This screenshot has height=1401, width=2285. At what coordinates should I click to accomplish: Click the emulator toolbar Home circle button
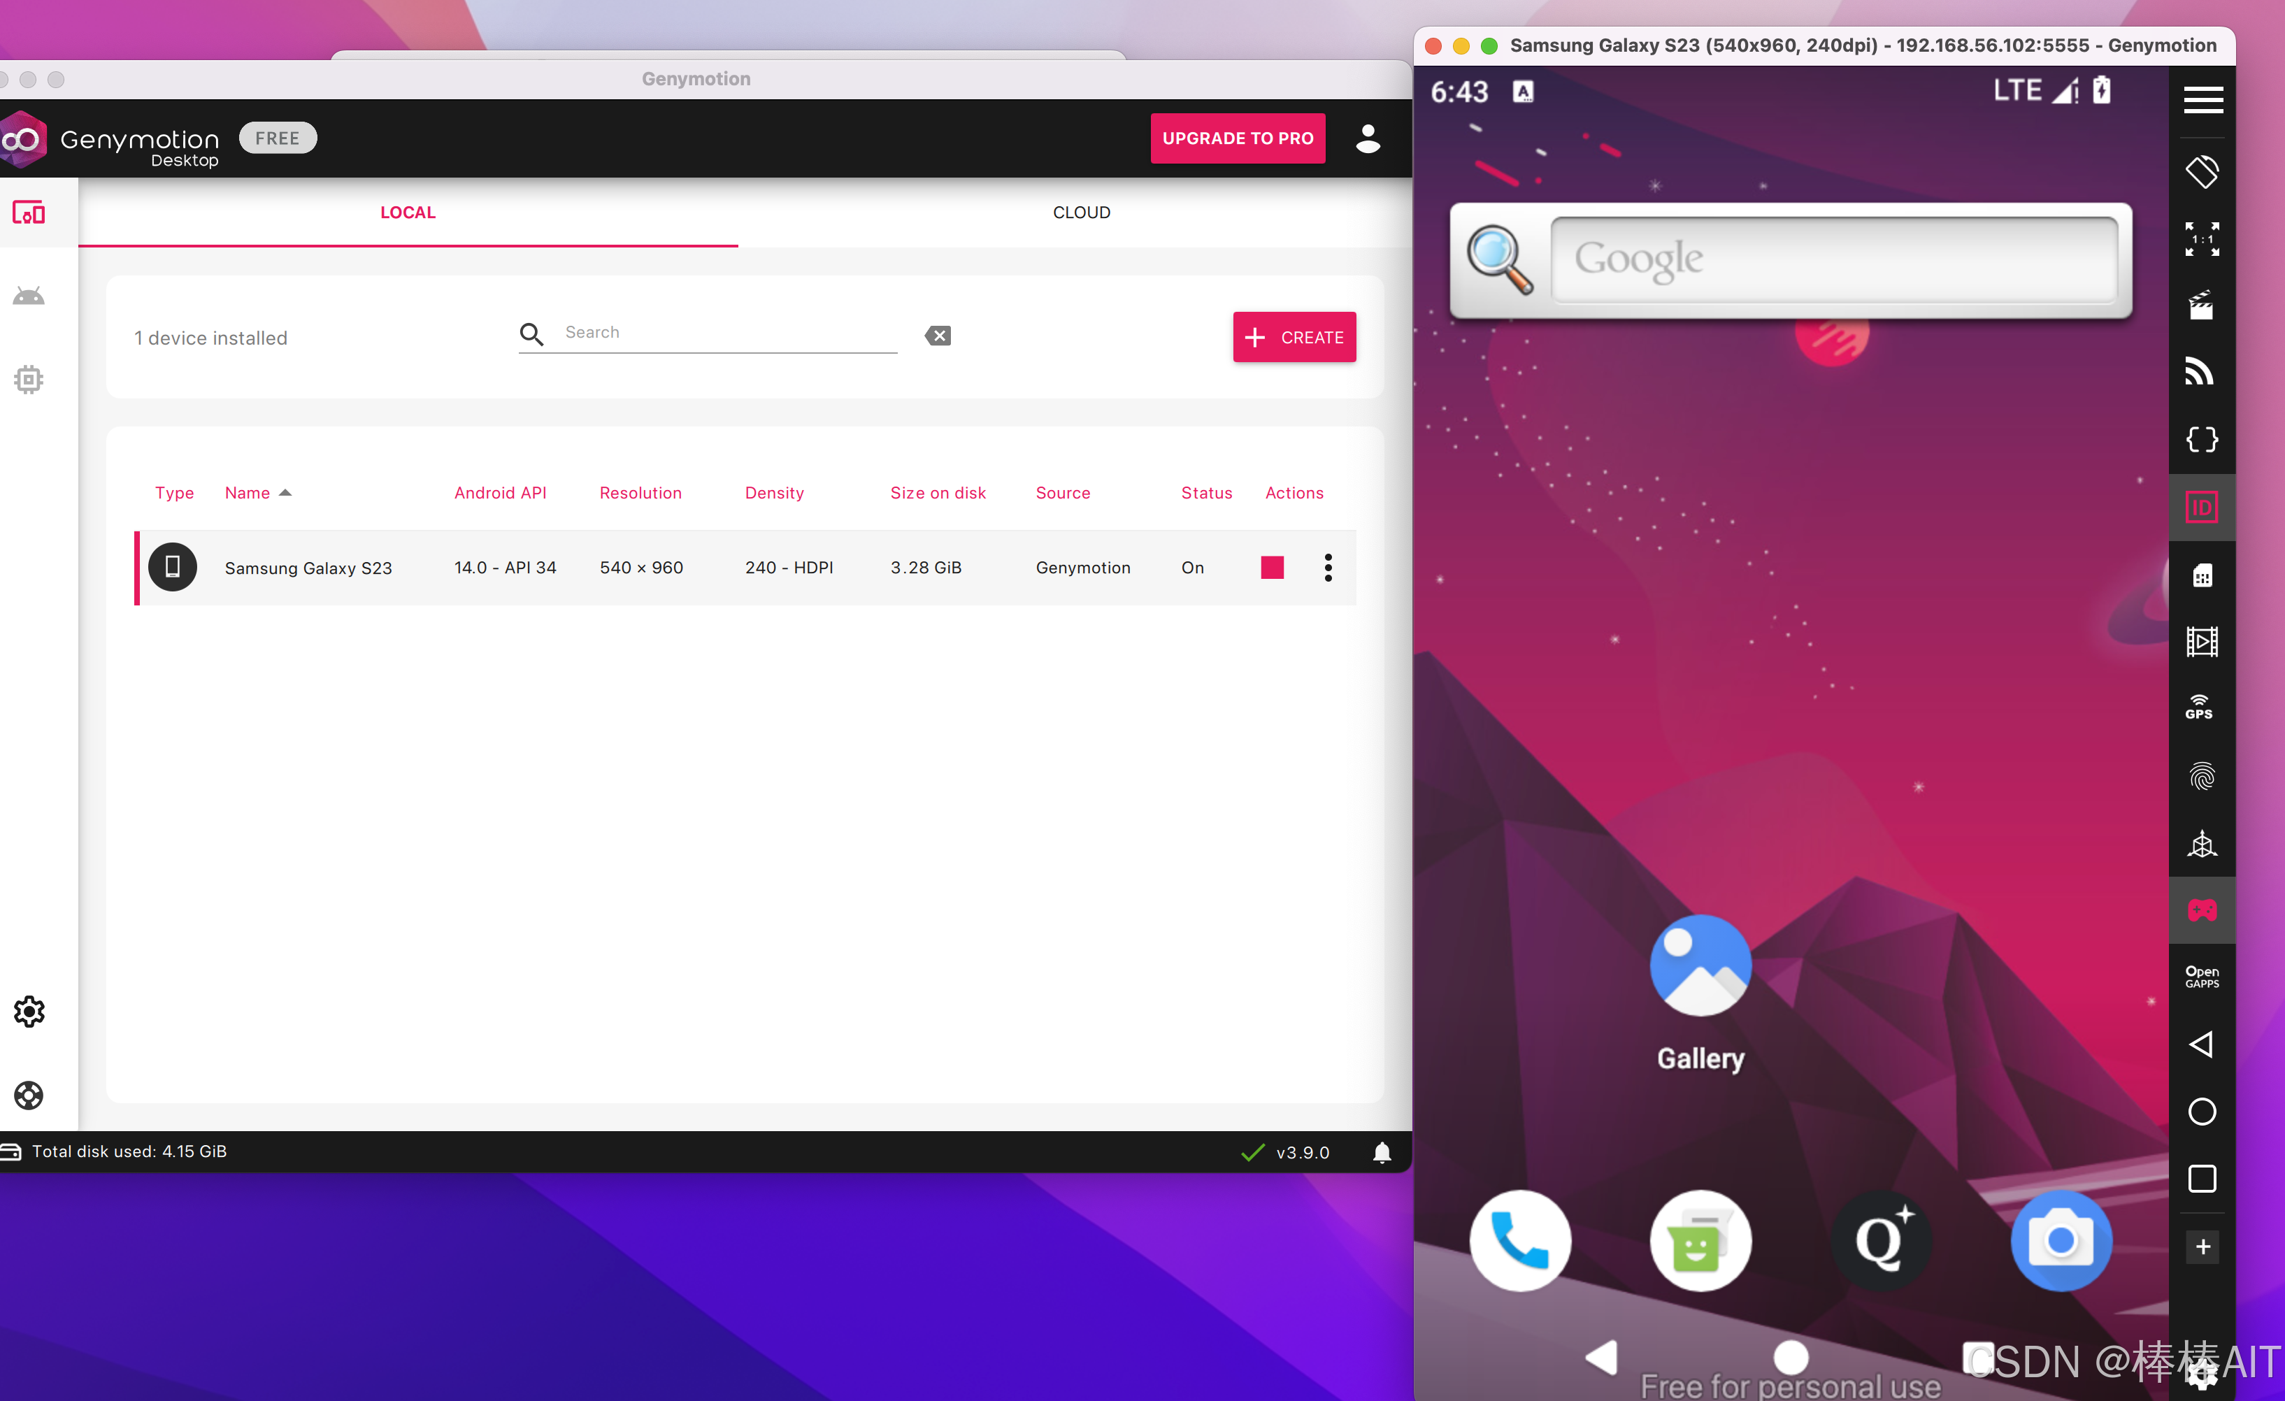2202,1112
